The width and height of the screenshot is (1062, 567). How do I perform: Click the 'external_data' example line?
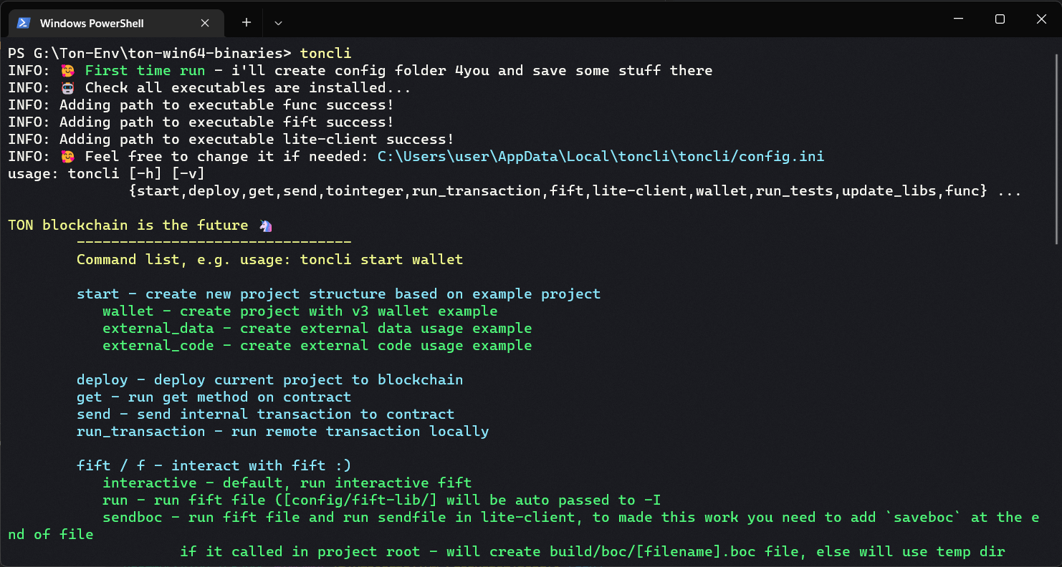coord(317,328)
